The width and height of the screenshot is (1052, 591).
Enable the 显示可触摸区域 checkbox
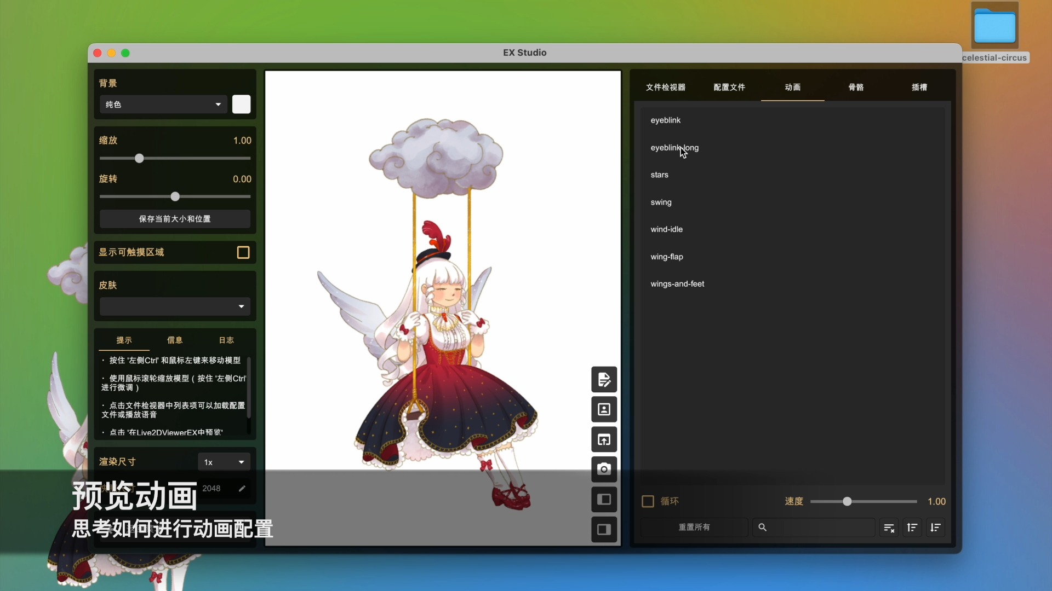[x=243, y=252]
